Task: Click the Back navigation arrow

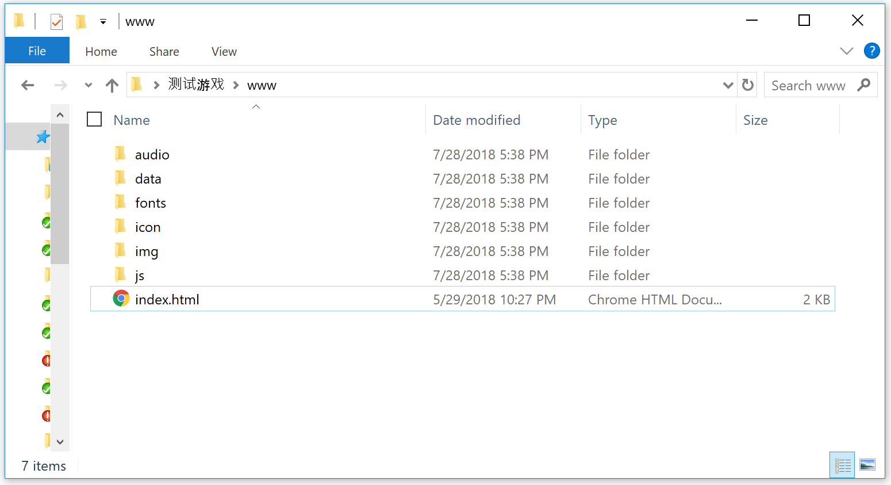Action: pyautogui.click(x=27, y=86)
